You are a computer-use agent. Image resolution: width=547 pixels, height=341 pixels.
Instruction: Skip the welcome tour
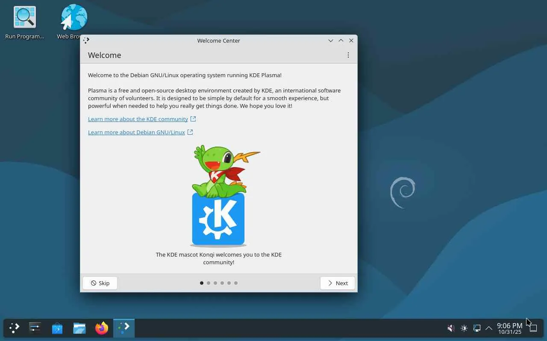click(x=100, y=283)
